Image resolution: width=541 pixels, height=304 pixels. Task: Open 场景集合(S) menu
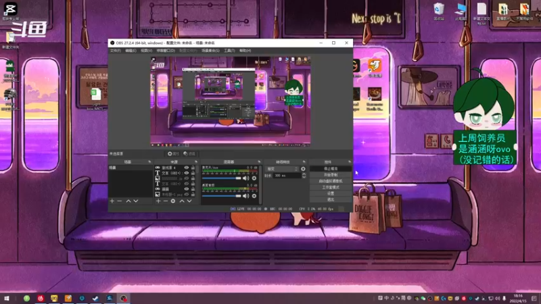pyautogui.click(x=210, y=51)
